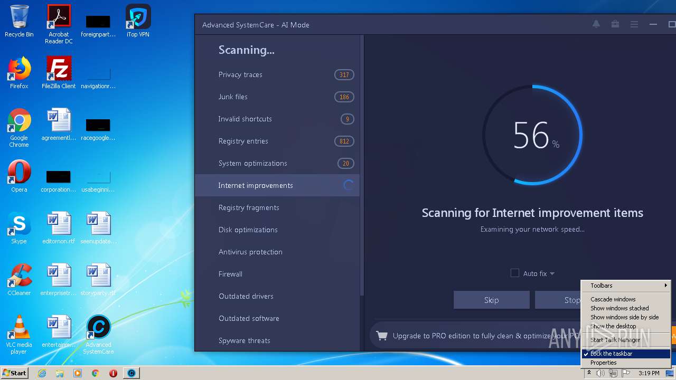Select Antivirus protection scan item
The image size is (676, 380).
[277, 252]
